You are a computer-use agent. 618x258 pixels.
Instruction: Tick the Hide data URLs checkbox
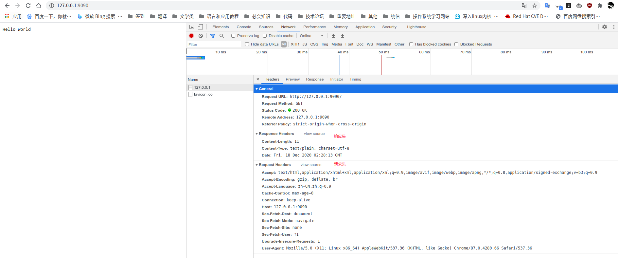(x=247, y=44)
